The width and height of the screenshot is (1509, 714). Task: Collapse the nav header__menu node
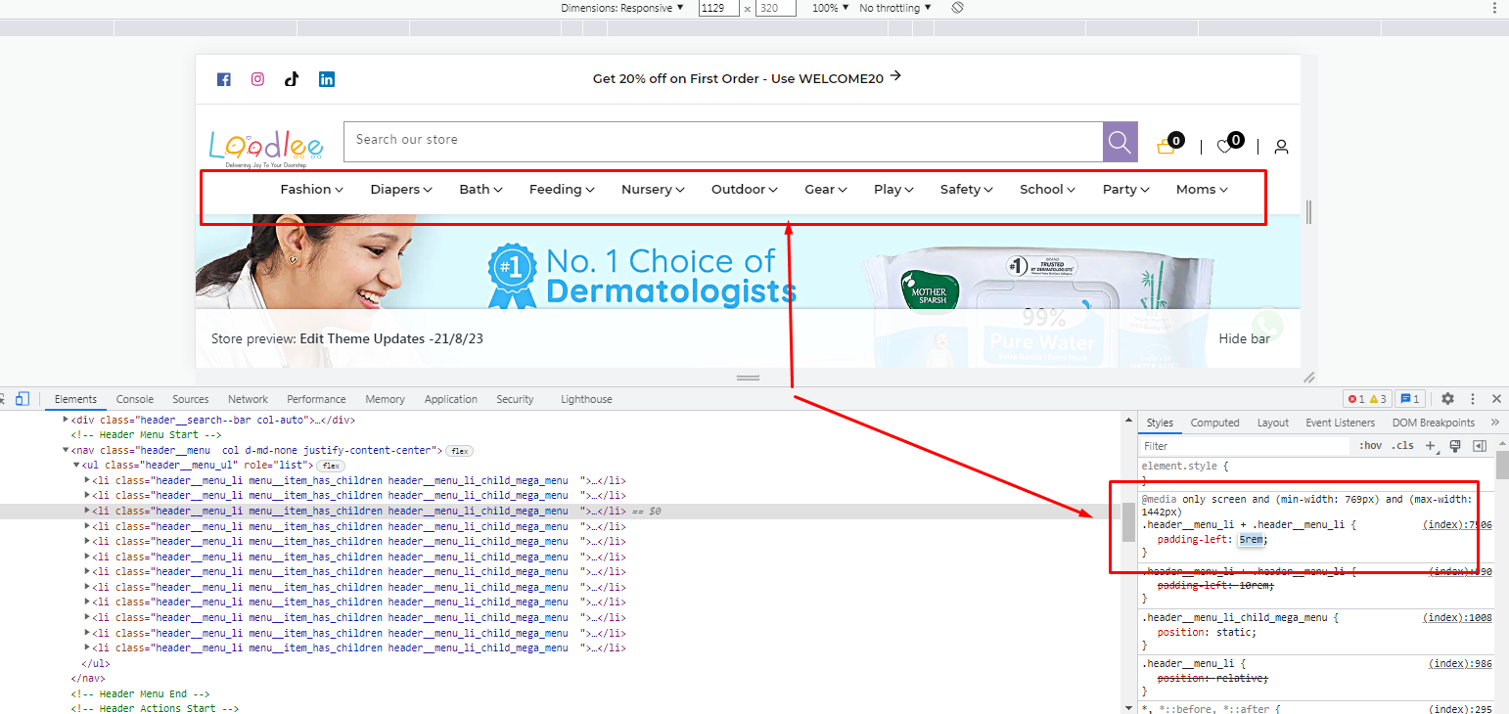pos(66,450)
